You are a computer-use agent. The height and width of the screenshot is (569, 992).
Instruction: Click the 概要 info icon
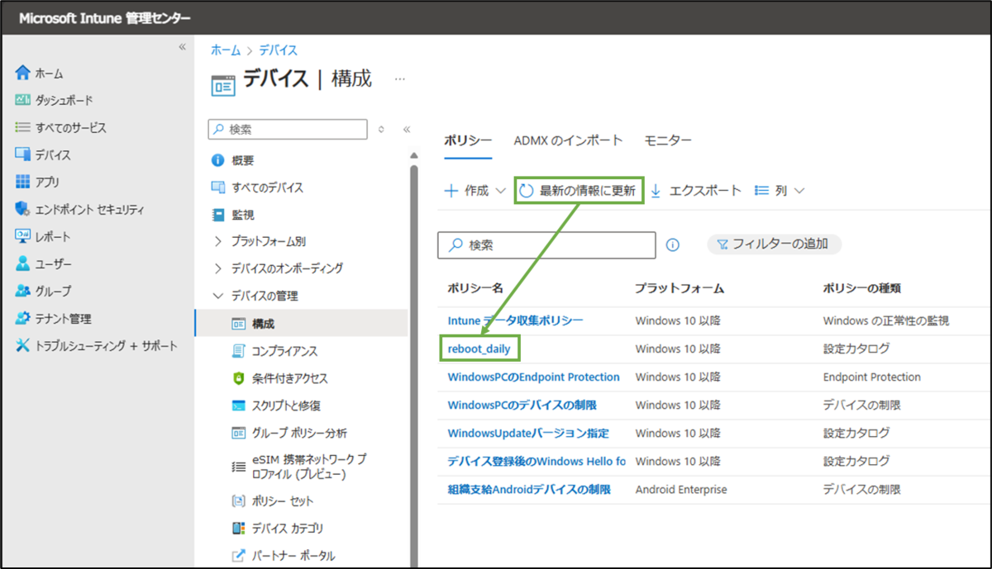(x=218, y=160)
